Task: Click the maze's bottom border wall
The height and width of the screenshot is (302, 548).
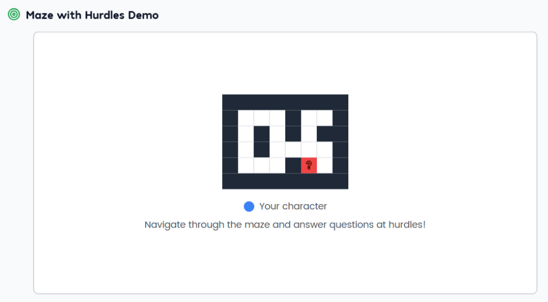Action: click(285, 182)
